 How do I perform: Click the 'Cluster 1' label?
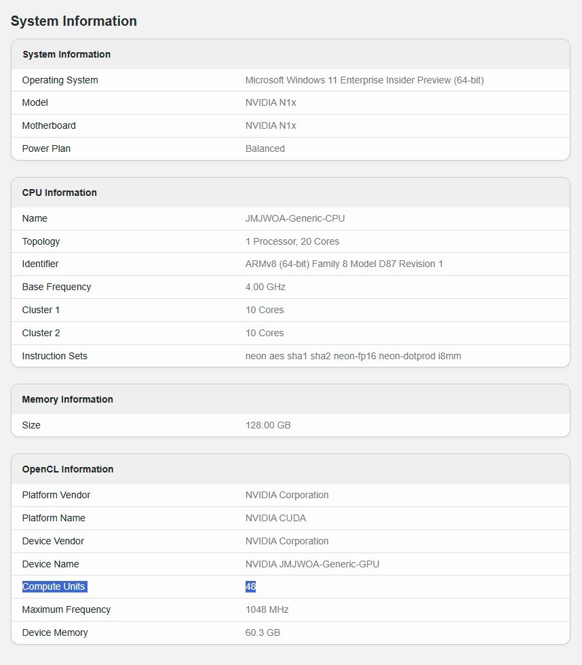[x=41, y=310]
